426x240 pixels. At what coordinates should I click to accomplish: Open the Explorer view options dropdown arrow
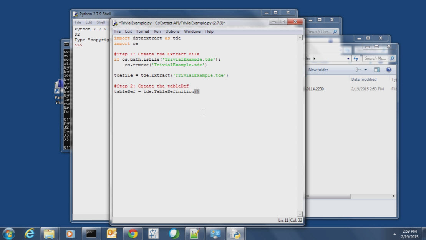pos(366,70)
